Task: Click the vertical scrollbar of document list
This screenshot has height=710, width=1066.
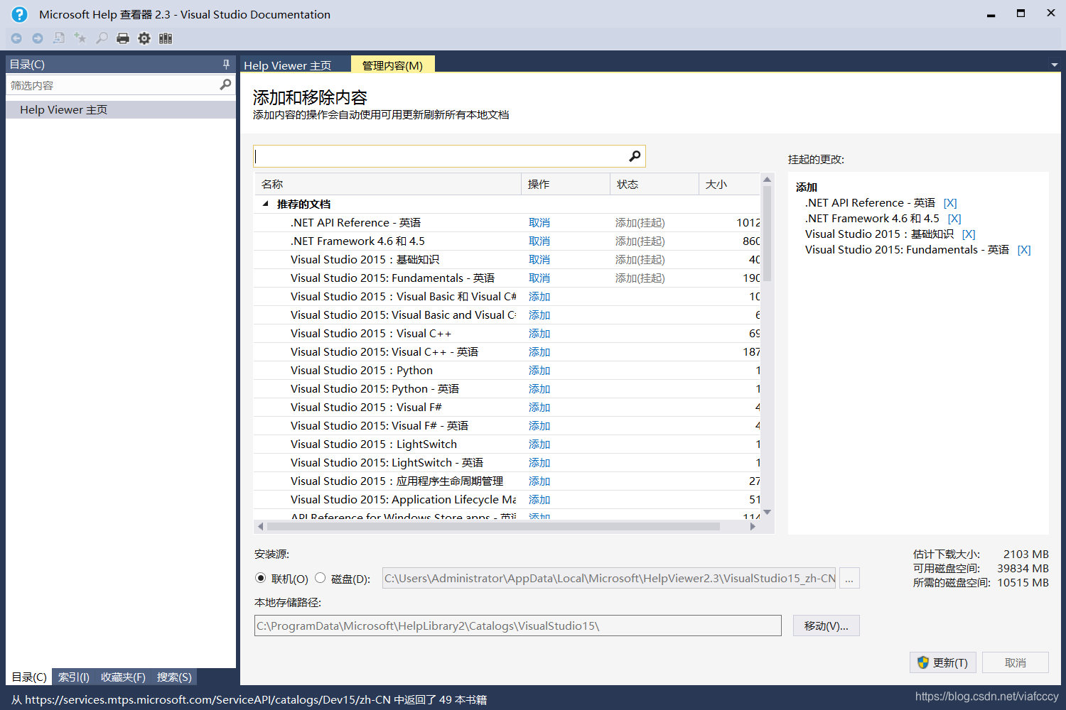Action: (x=767, y=234)
